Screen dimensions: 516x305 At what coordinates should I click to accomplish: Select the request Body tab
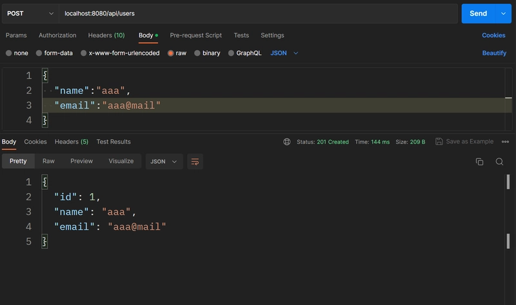click(x=148, y=35)
